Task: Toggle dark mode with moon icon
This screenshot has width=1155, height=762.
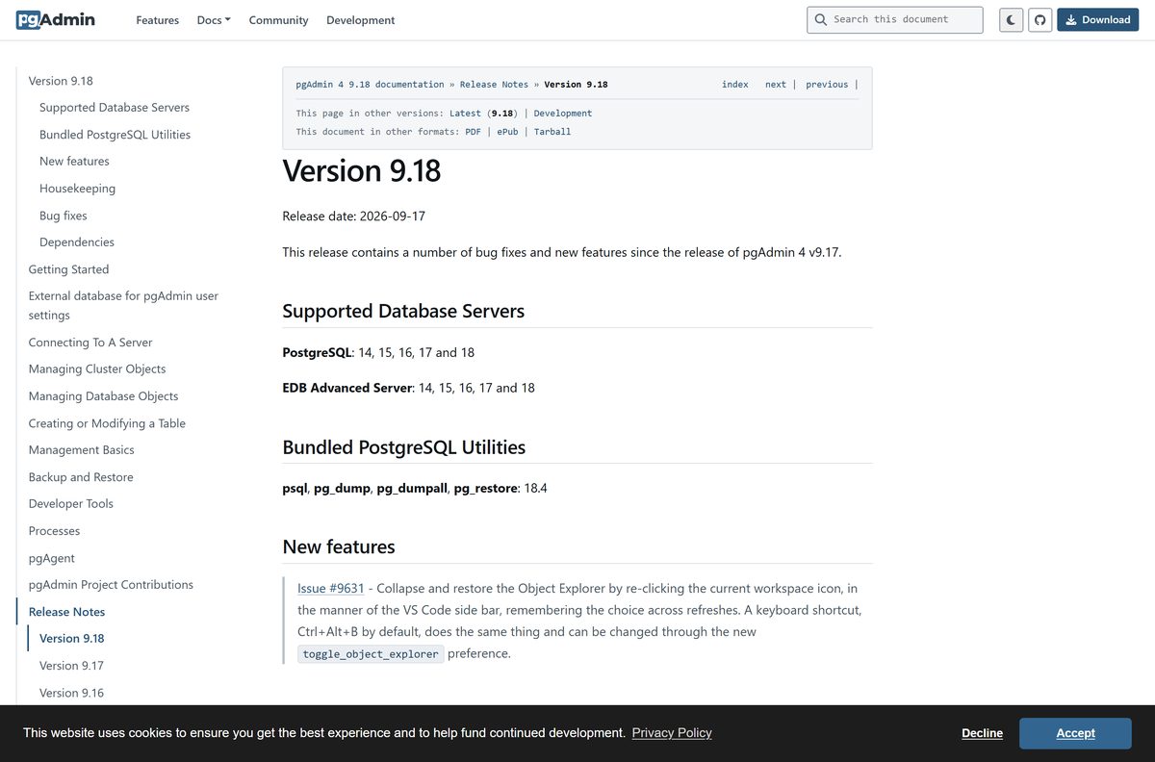Action: click(x=1011, y=19)
